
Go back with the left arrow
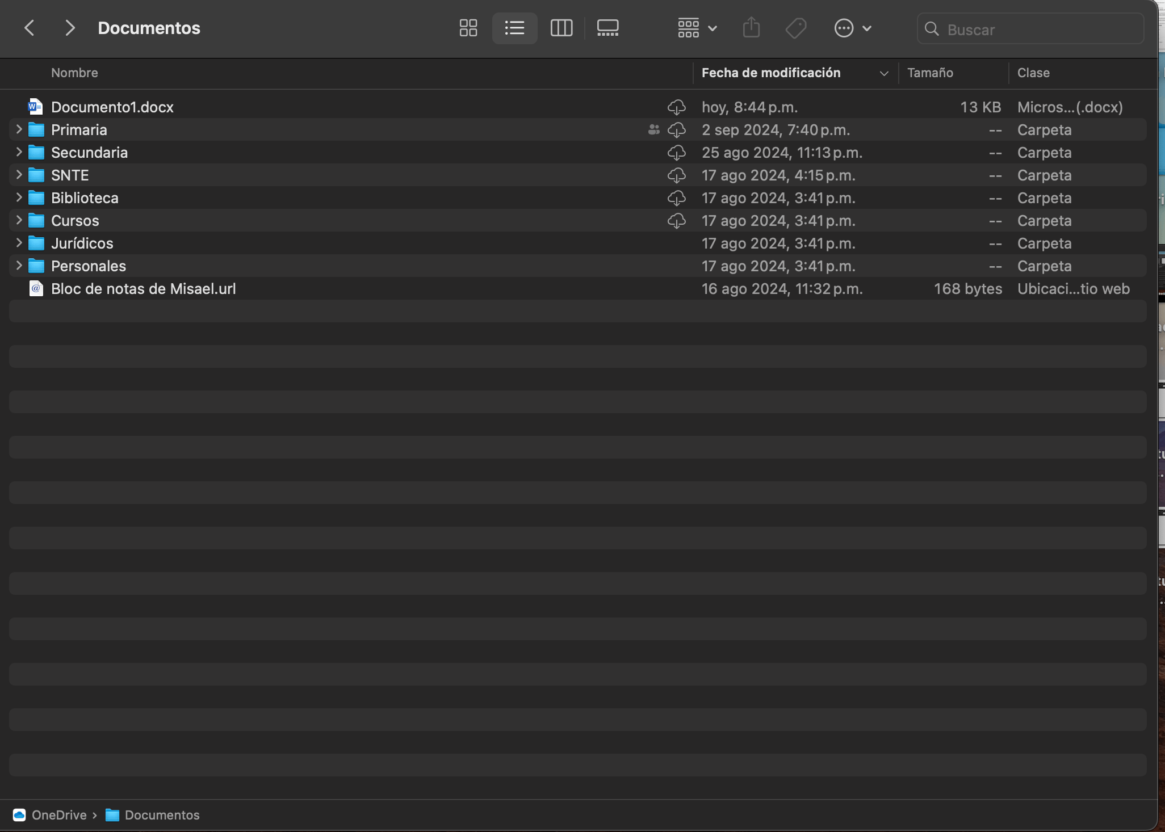click(x=30, y=28)
